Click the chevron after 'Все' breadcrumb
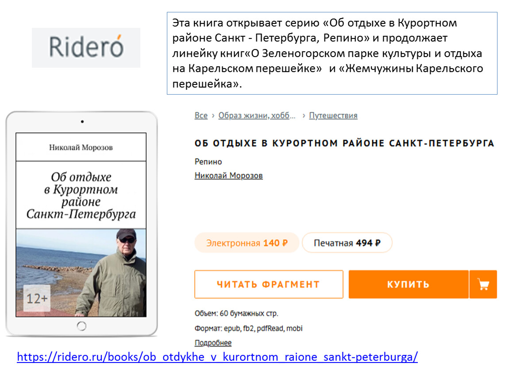The width and height of the screenshot is (509, 382). [x=213, y=116]
